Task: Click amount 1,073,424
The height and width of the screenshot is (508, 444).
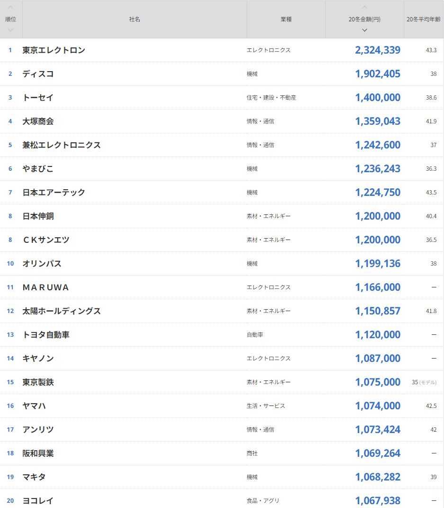Action: coord(378,430)
